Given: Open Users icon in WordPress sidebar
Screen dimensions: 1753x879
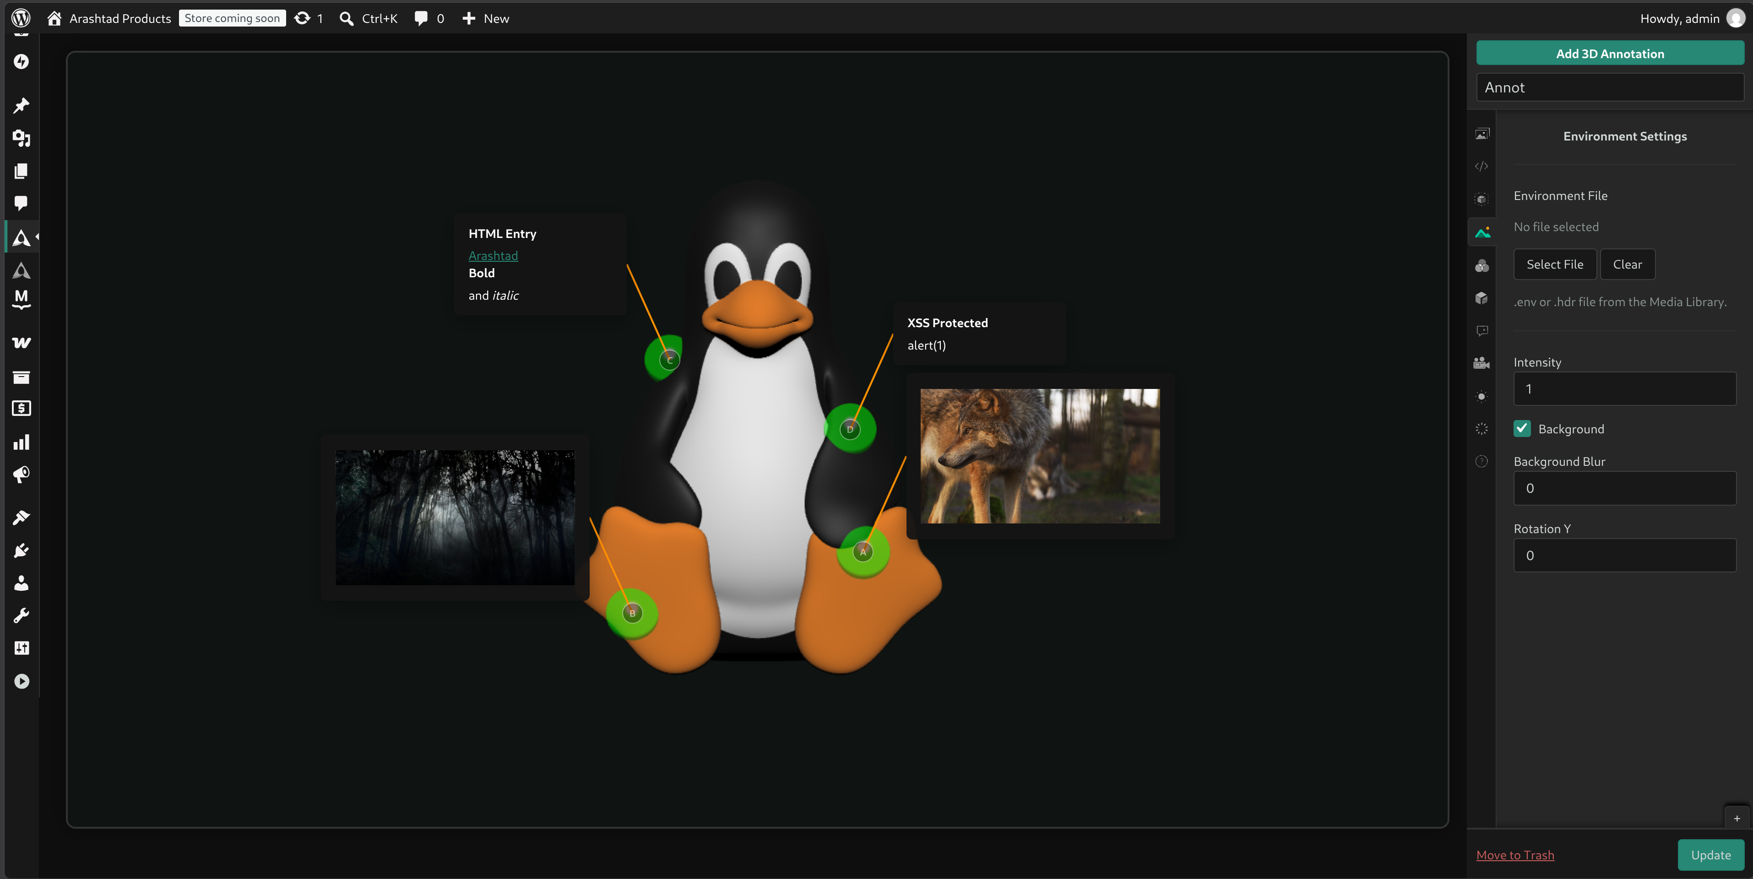Looking at the screenshot, I should [x=21, y=583].
